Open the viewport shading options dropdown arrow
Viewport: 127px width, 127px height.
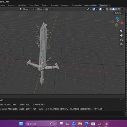point(122,9)
